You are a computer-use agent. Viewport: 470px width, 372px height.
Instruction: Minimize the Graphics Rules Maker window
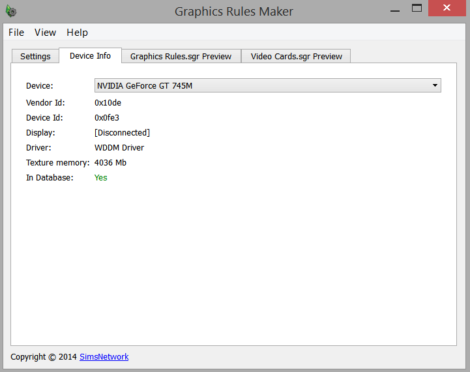(394, 8)
